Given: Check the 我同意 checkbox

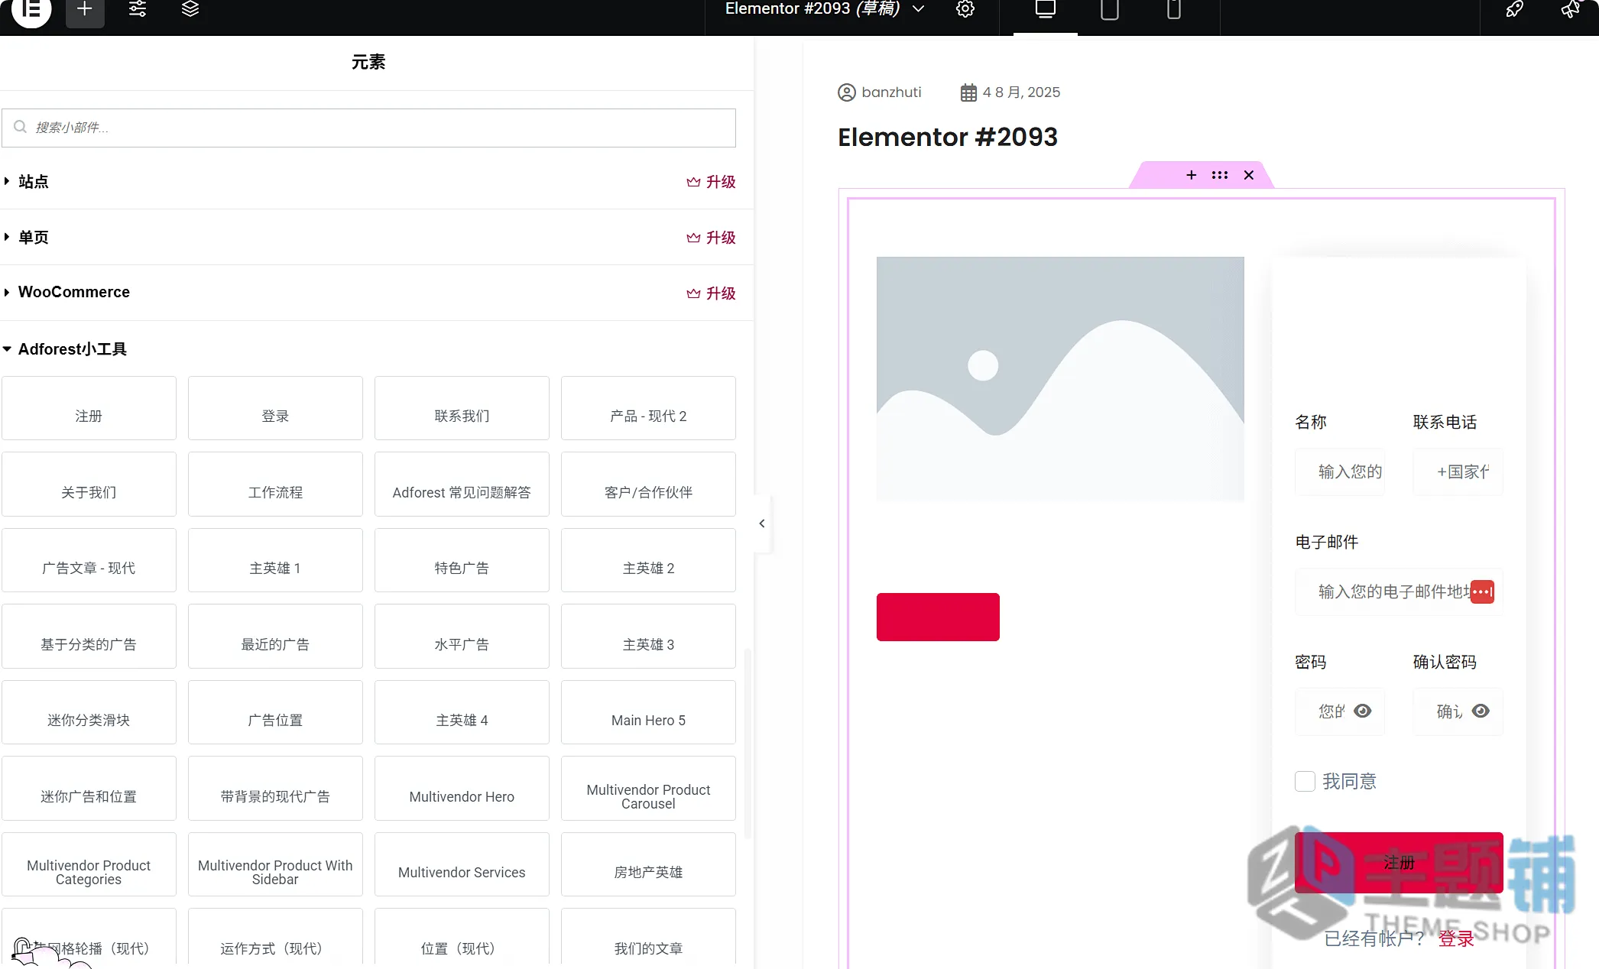Looking at the screenshot, I should point(1305,781).
